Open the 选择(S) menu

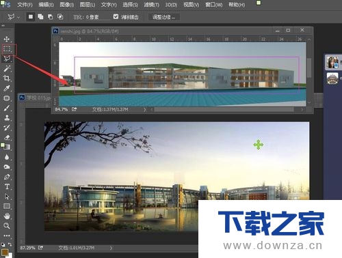pos(130,5)
